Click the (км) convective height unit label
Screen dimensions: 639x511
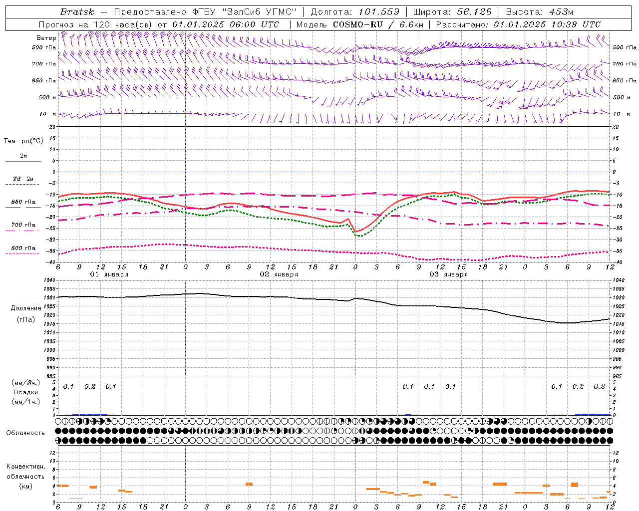tap(26, 486)
